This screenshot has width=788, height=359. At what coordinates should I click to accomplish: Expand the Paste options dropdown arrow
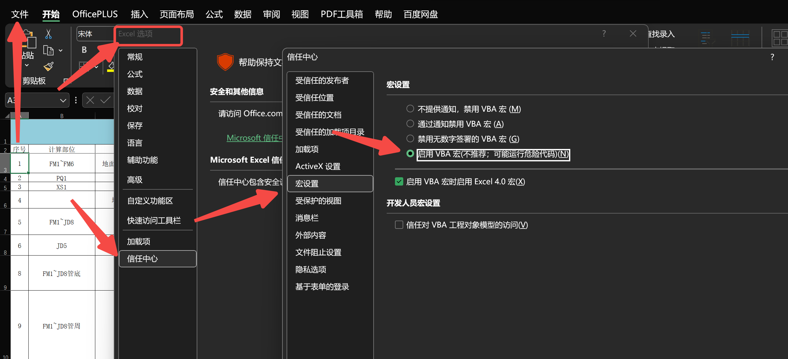point(27,65)
